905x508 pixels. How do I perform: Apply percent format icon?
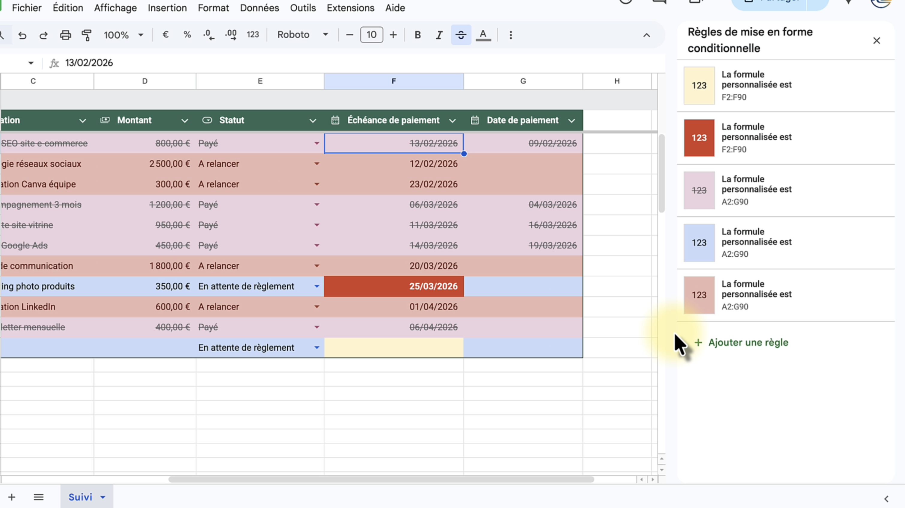pyautogui.click(x=187, y=35)
